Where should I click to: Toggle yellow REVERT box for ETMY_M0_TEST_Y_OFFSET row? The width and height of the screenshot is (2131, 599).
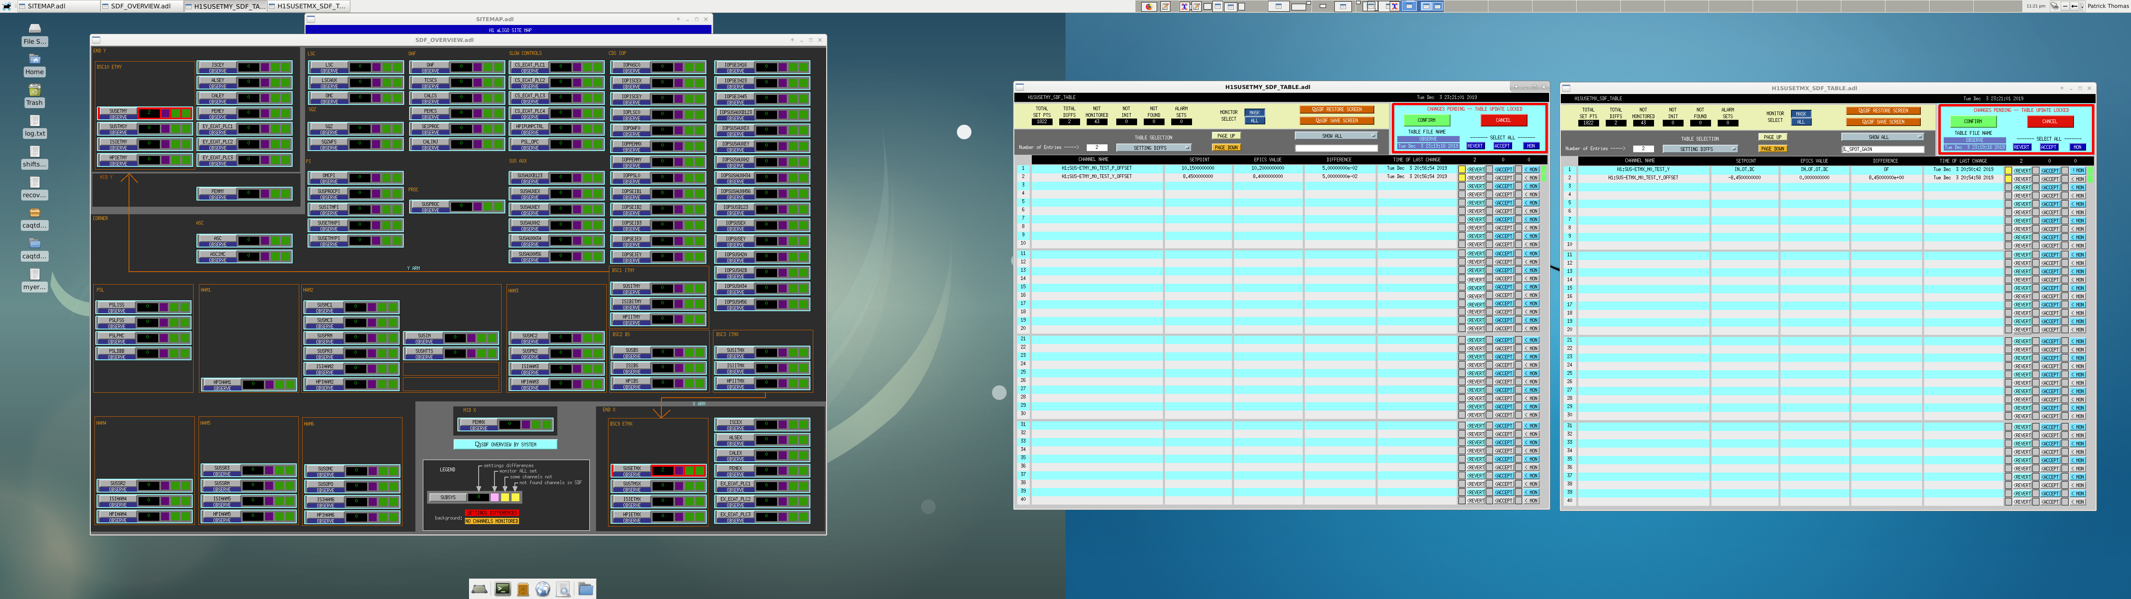[1462, 178]
